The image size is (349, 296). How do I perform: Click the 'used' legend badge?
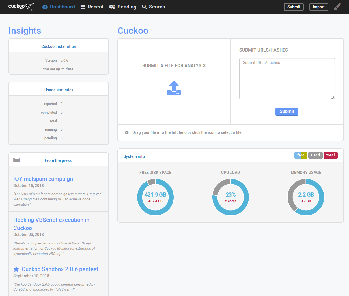(x=315, y=155)
